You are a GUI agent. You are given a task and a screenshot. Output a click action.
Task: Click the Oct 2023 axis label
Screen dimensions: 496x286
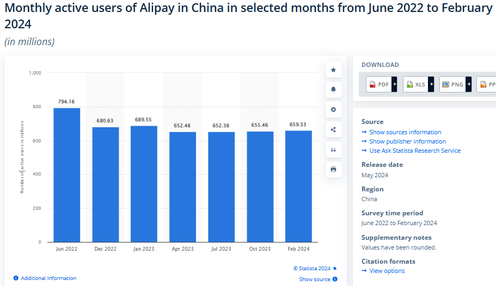(260, 248)
